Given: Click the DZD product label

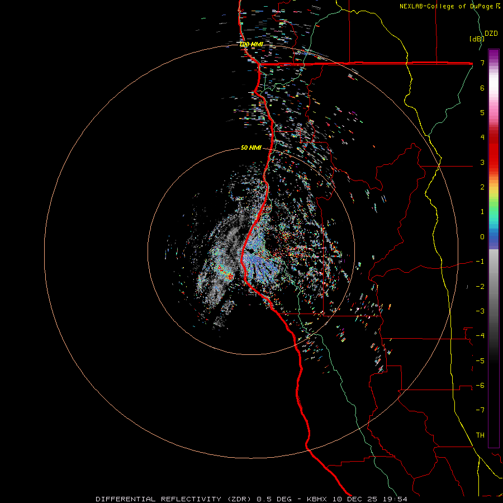Looking at the screenshot, I should (491, 34).
